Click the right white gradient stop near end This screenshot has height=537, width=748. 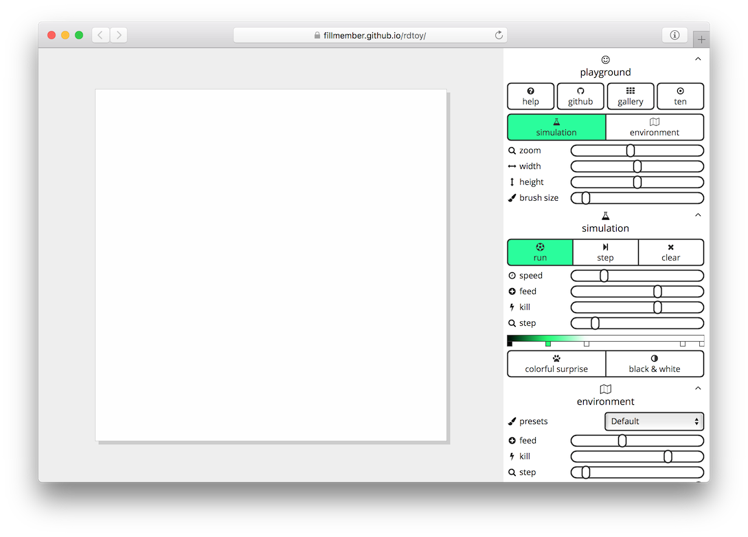(x=683, y=344)
